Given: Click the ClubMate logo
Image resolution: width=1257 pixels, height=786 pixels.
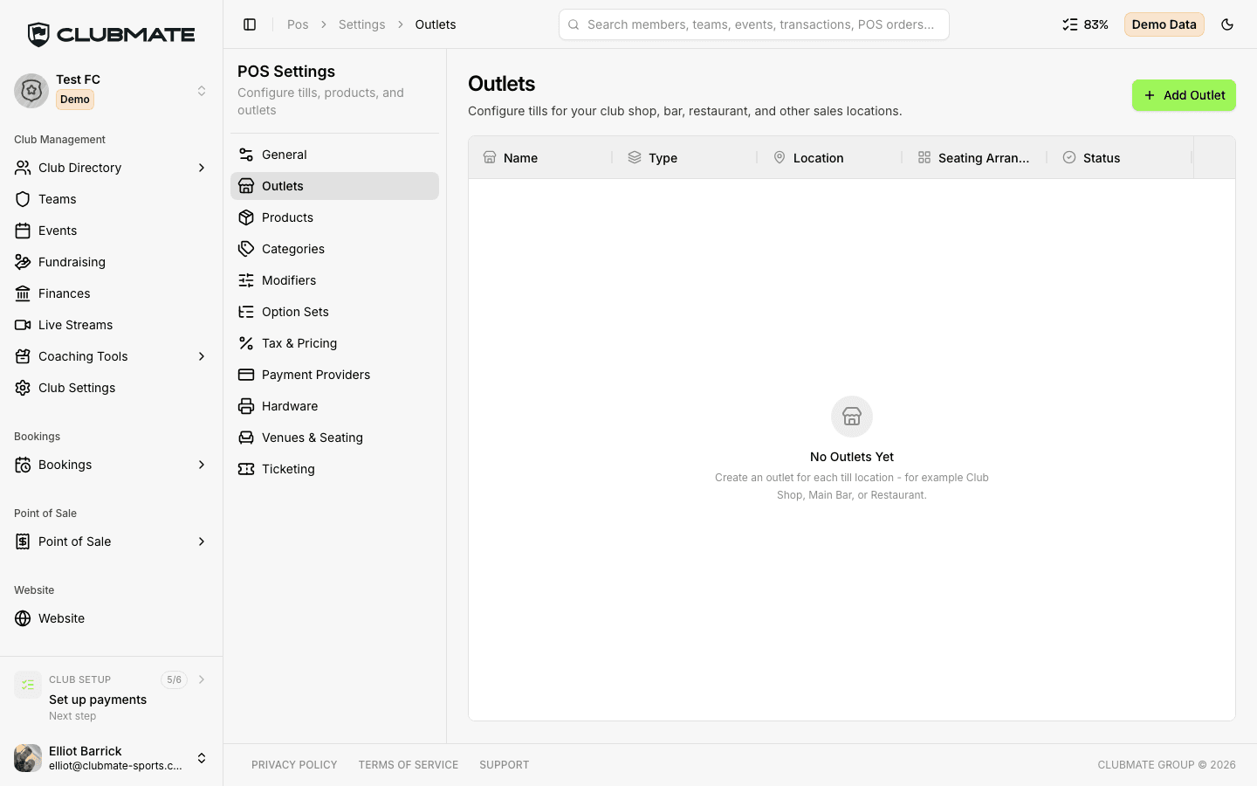Looking at the screenshot, I should [x=112, y=35].
